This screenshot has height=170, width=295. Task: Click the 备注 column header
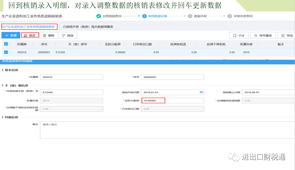280,44
